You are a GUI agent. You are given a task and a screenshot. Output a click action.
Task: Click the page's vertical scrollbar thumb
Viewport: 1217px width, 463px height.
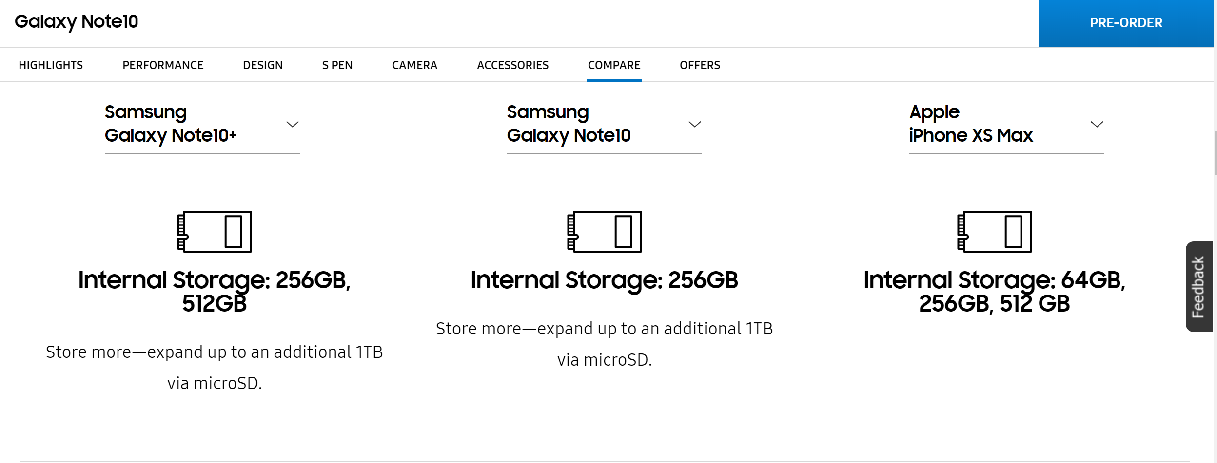point(1216,152)
